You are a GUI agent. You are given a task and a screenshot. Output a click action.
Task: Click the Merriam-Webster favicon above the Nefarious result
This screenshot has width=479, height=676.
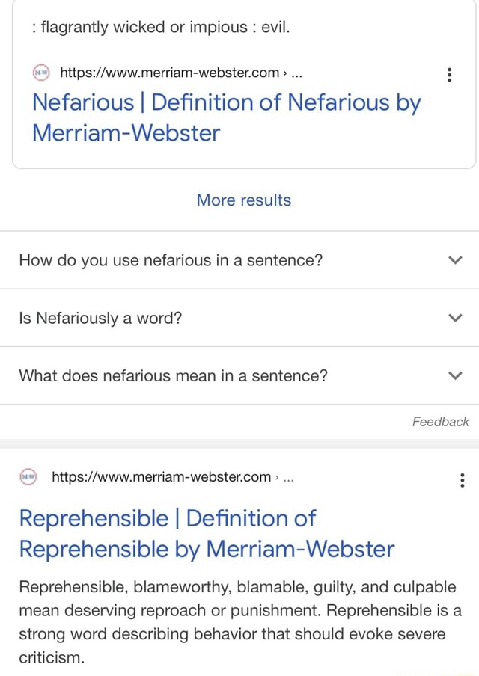tap(40, 73)
